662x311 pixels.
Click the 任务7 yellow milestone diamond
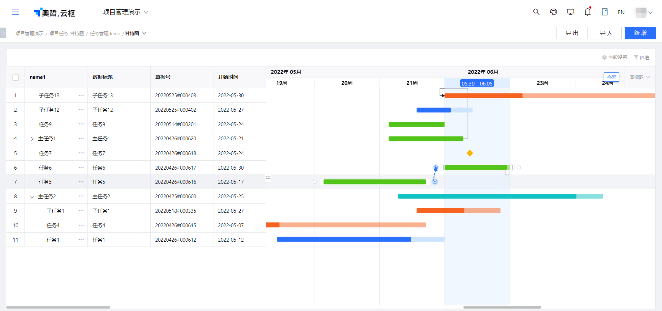[470, 153]
